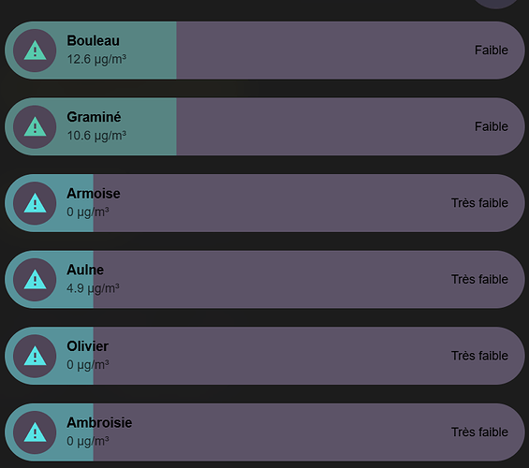Click the Graminé 10.6 µg/m³ value
Image resolution: width=529 pixels, height=468 pixels.
point(96,136)
